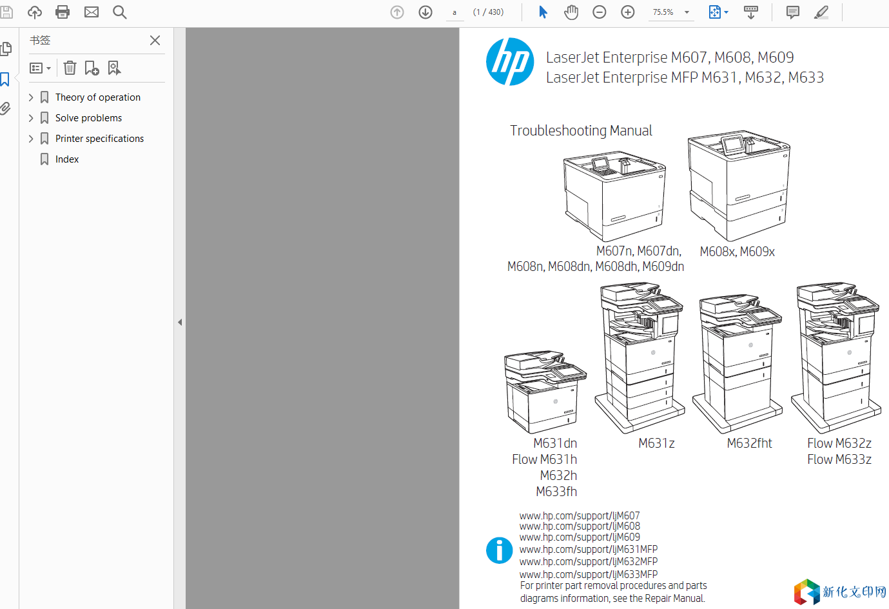The width and height of the screenshot is (889, 609).
Task: Click the zoom out minus button
Action: 600,12
